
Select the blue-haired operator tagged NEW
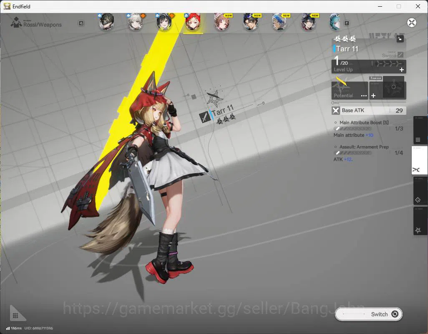[279, 22]
